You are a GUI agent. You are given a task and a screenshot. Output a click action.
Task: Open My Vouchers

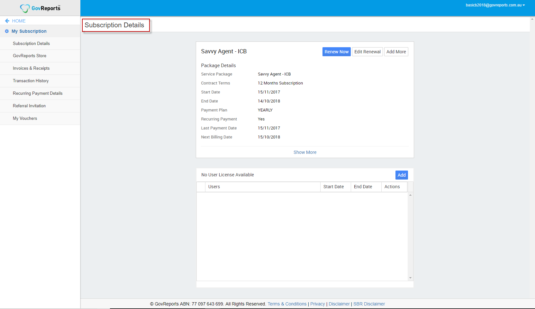click(x=40, y=119)
